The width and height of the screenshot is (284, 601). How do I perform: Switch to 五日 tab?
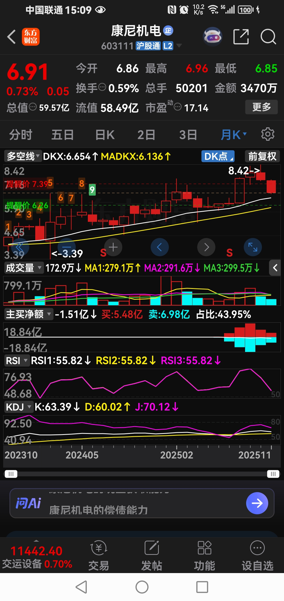[63, 135]
